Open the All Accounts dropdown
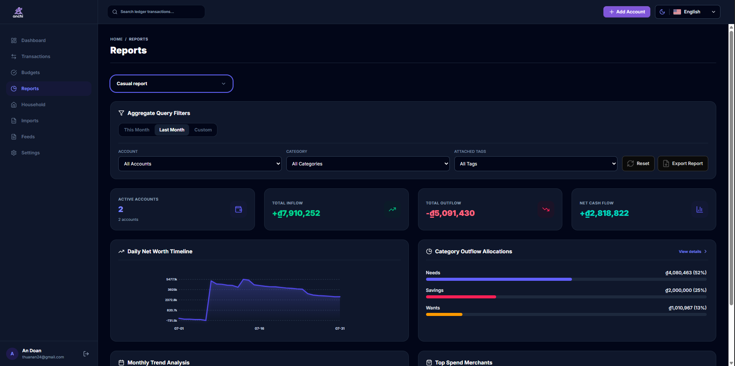735x366 pixels. click(x=200, y=164)
